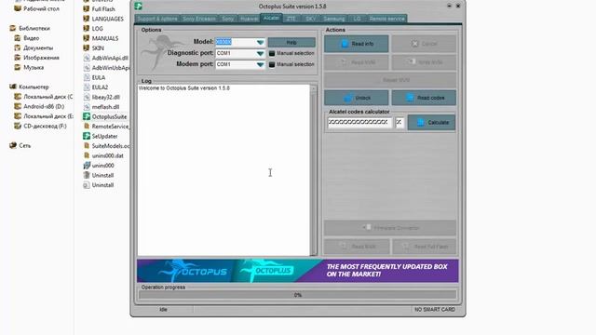
Task: Select the unins000.dat file icon
Action: (x=87, y=155)
